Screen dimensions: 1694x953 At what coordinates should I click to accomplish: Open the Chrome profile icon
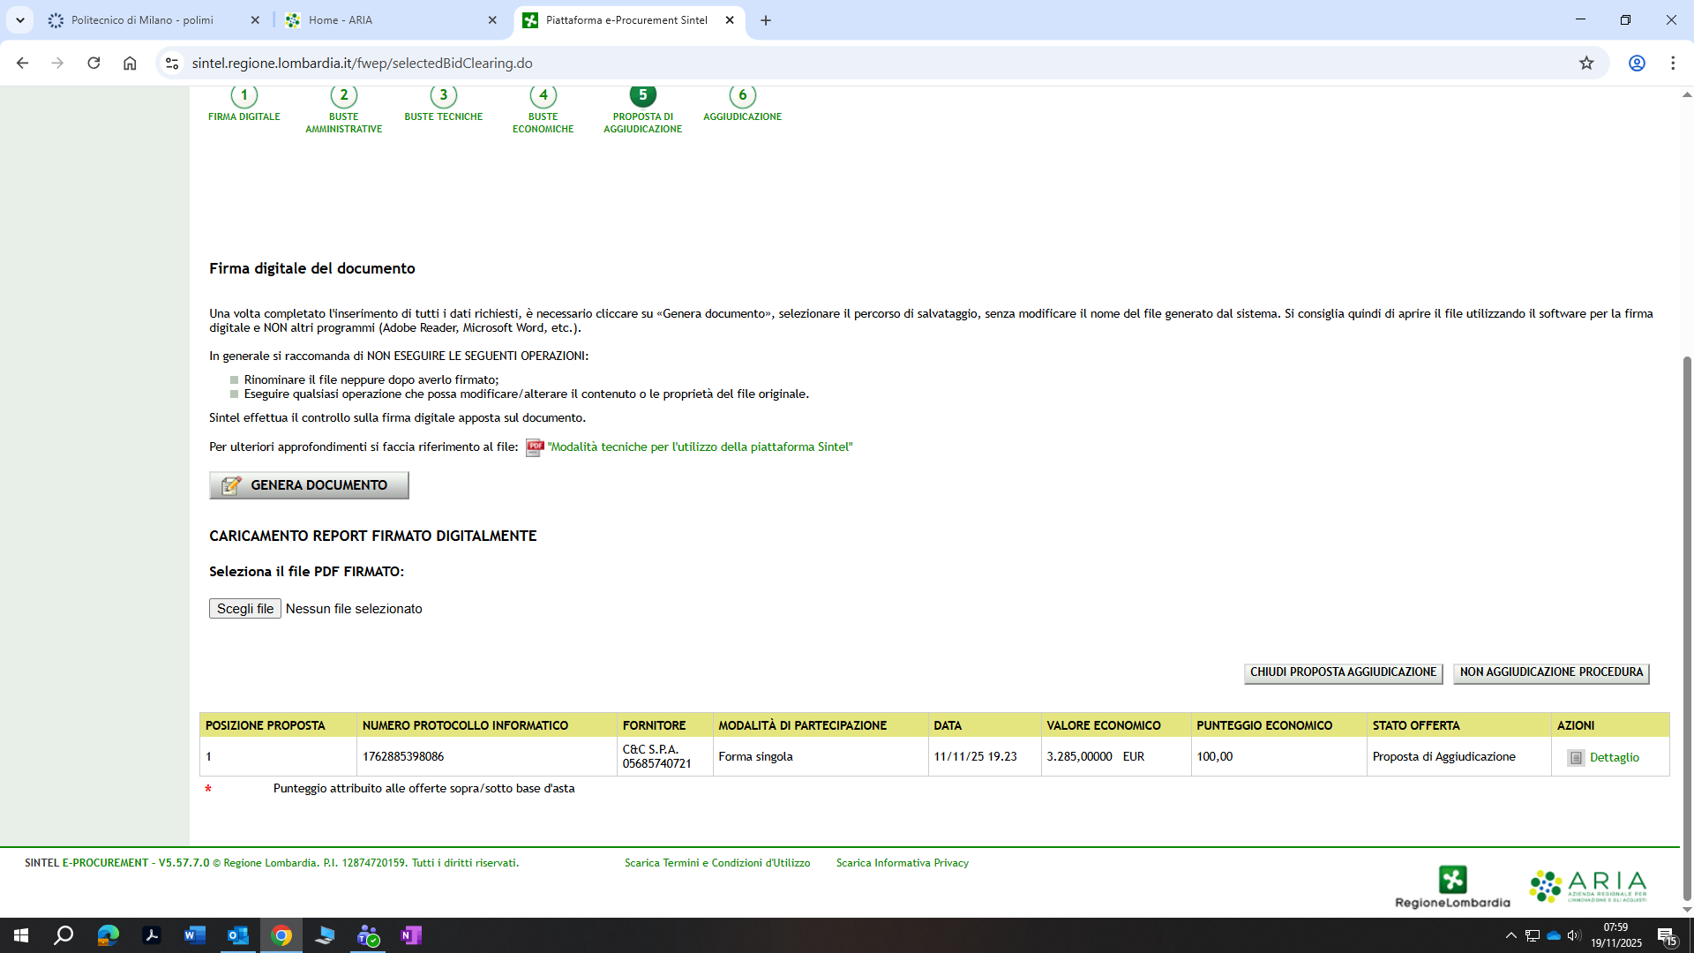pos(1637,63)
